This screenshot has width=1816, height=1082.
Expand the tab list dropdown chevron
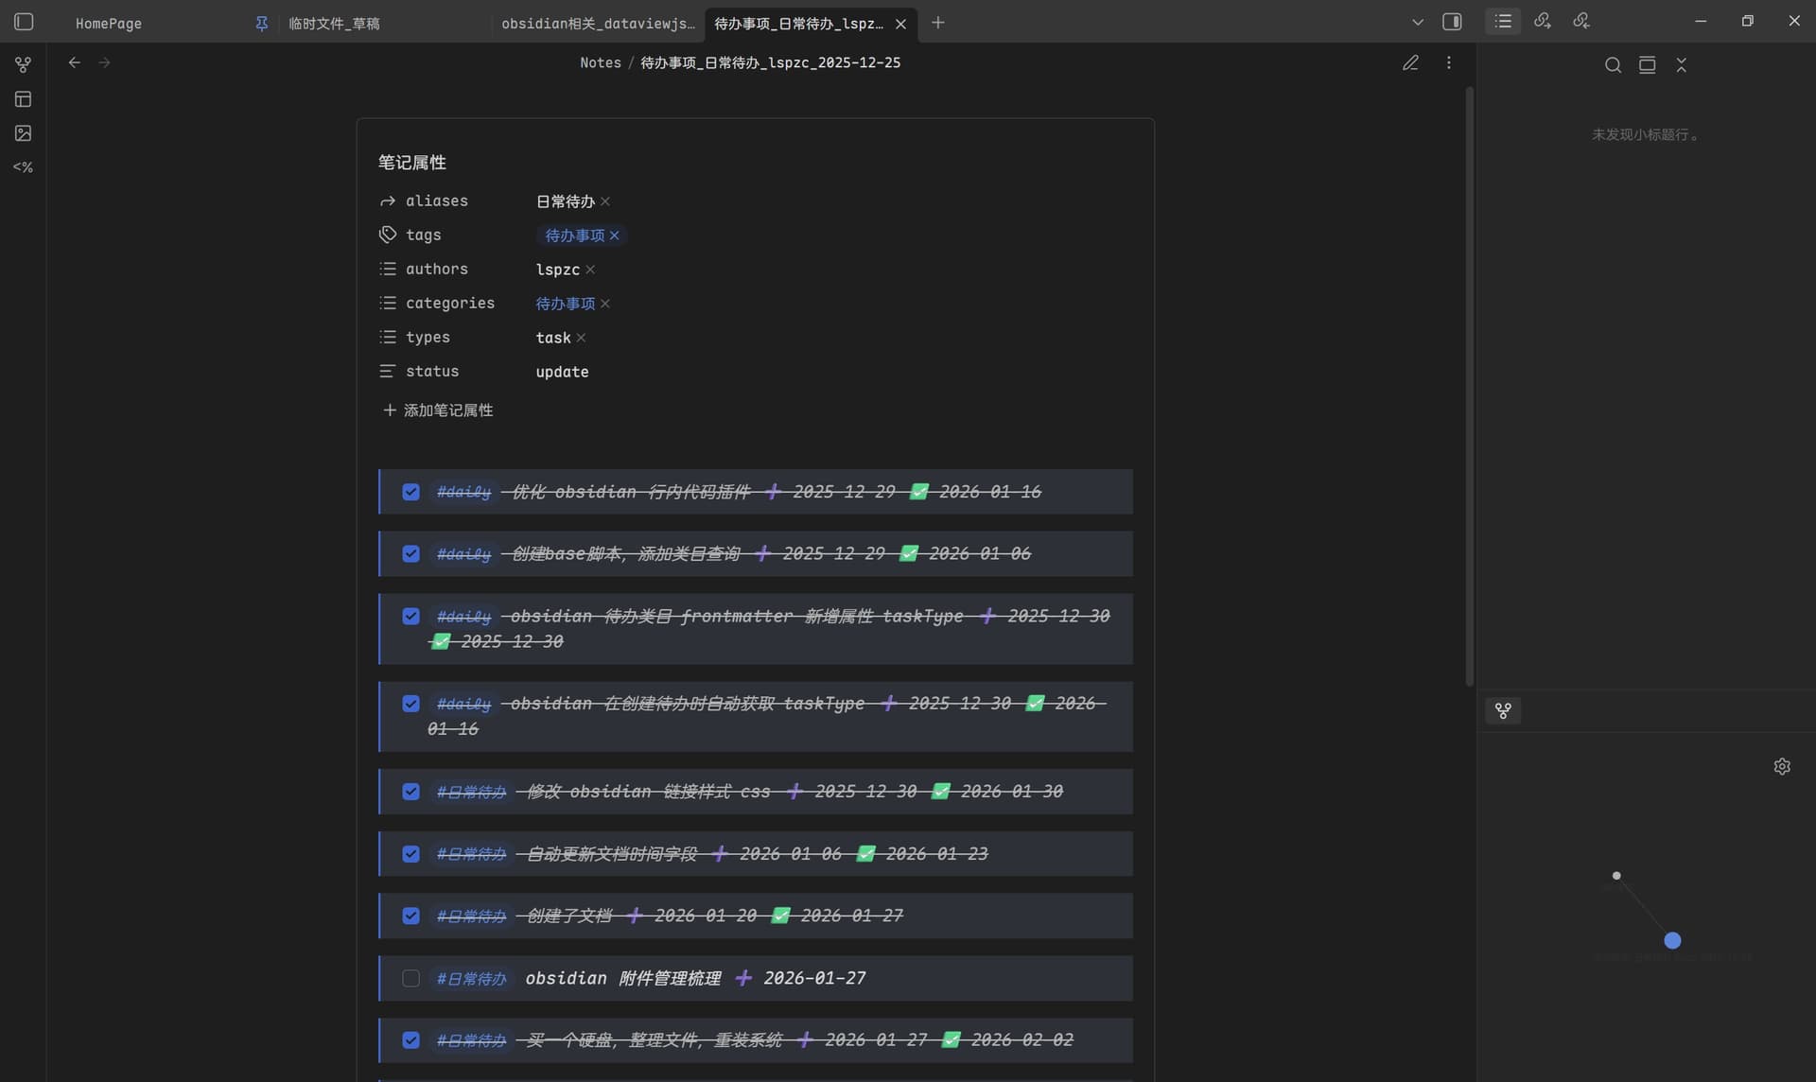[1417, 22]
